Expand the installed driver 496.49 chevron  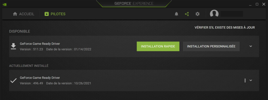pyautogui.click(x=251, y=80)
